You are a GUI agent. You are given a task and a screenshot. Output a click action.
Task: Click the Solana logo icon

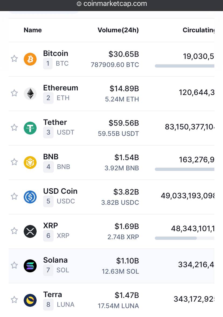pyautogui.click(x=30, y=266)
